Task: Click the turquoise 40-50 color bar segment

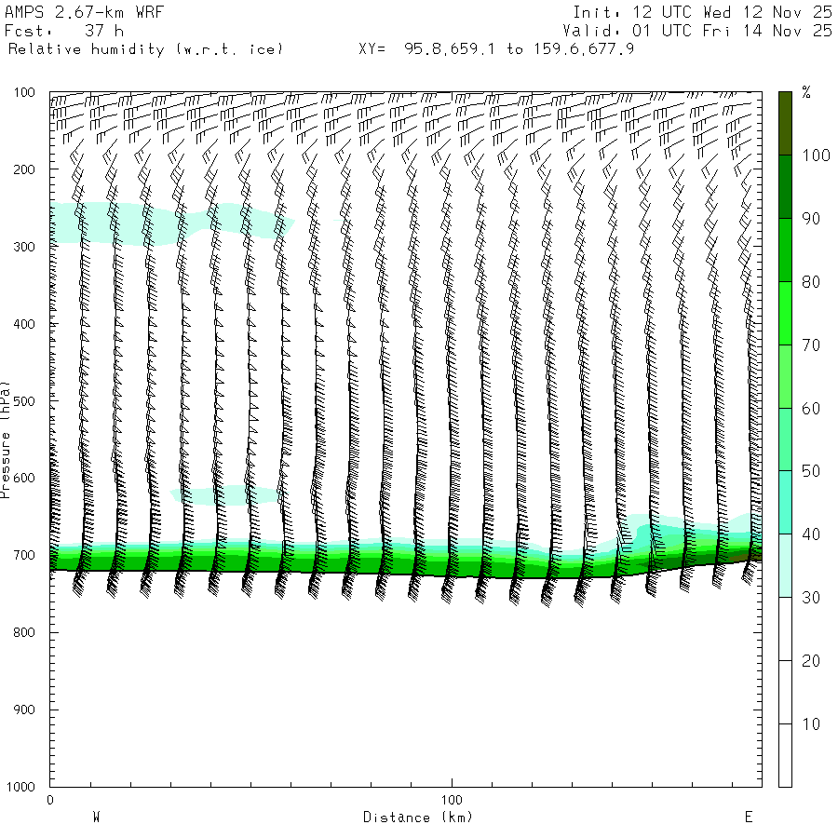Action: pos(785,503)
